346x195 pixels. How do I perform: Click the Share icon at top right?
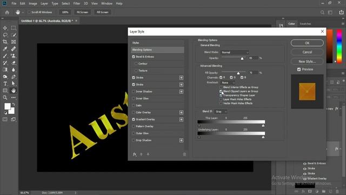[x=341, y=12]
